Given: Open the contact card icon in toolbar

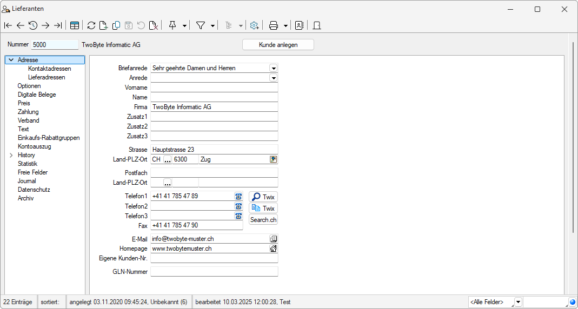Looking at the screenshot, I should pos(299,25).
